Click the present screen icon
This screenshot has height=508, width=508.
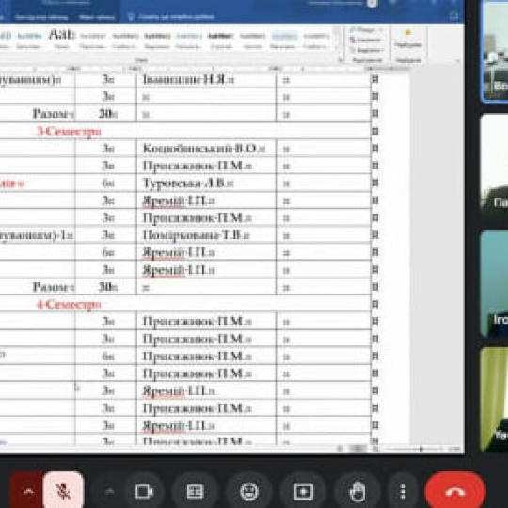pyautogui.click(x=303, y=492)
